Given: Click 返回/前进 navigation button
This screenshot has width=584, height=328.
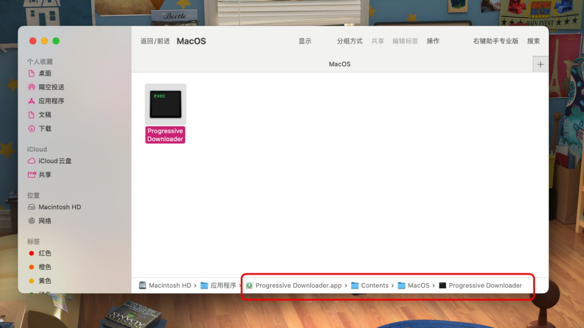Looking at the screenshot, I should [x=155, y=41].
